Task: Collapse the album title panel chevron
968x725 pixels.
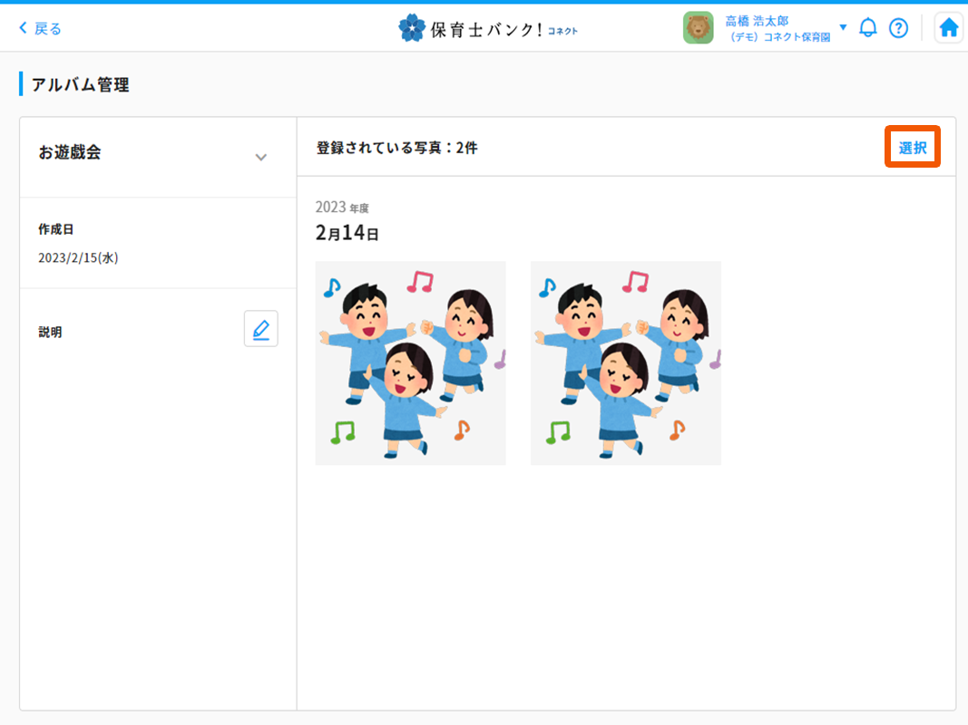Action: pyautogui.click(x=261, y=156)
